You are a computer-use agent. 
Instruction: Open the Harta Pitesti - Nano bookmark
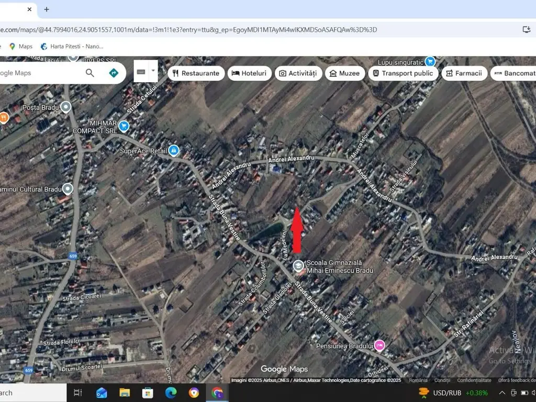tap(72, 46)
